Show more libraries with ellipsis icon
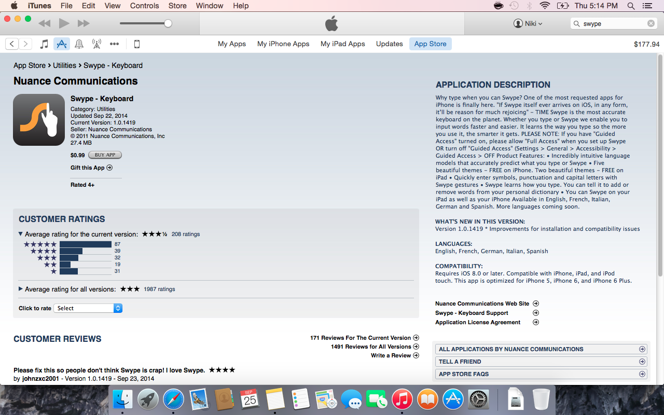 click(x=115, y=44)
